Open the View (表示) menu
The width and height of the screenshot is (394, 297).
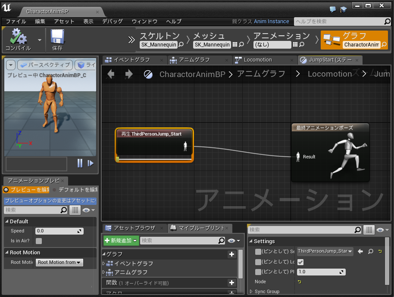click(x=88, y=22)
